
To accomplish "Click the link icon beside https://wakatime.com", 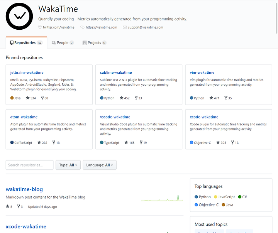I will point(82,27).
